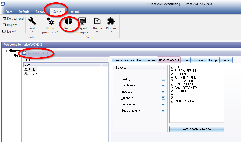241x142 pixels.
Task: Toggle the Credit notes checkbox
Action: [163, 104]
